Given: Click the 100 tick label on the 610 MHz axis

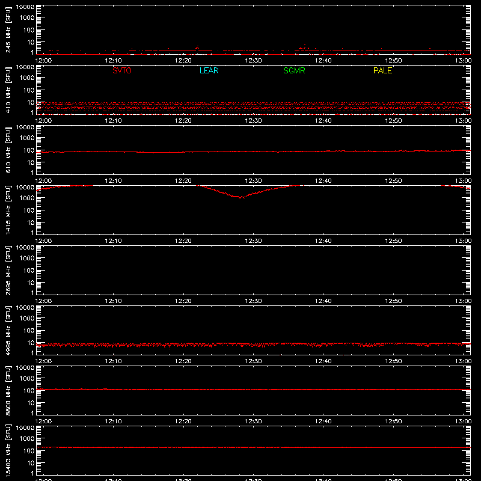Looking at the screenshot, I should click(x=29, y=150).
